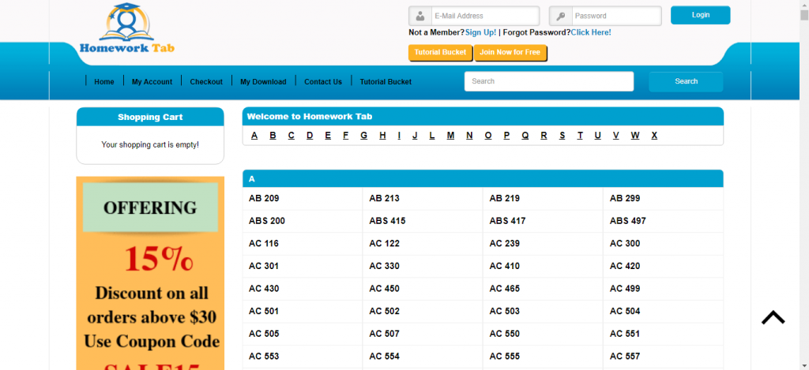Click the user icon beside E-Mail field
This screenshot has height=370, width=809.
pos(420,16)
